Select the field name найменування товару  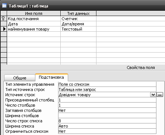click(x=34, y=29)
